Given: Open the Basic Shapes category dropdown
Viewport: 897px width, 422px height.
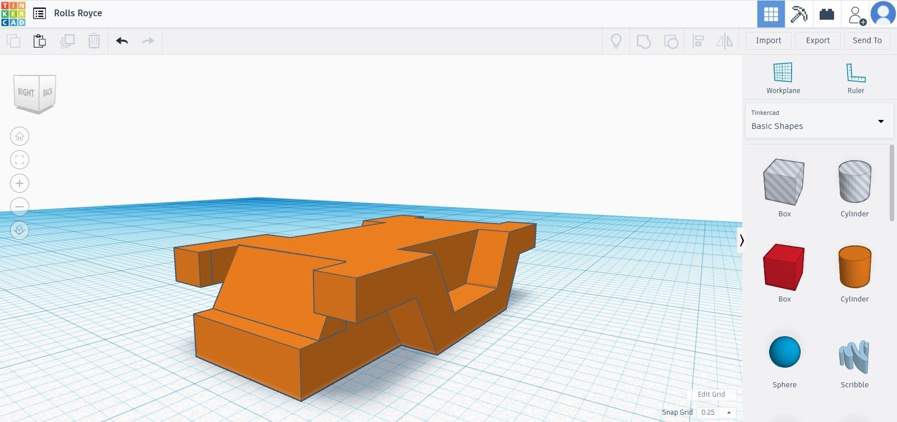Looking at the screenshot, I should point(819,120).
